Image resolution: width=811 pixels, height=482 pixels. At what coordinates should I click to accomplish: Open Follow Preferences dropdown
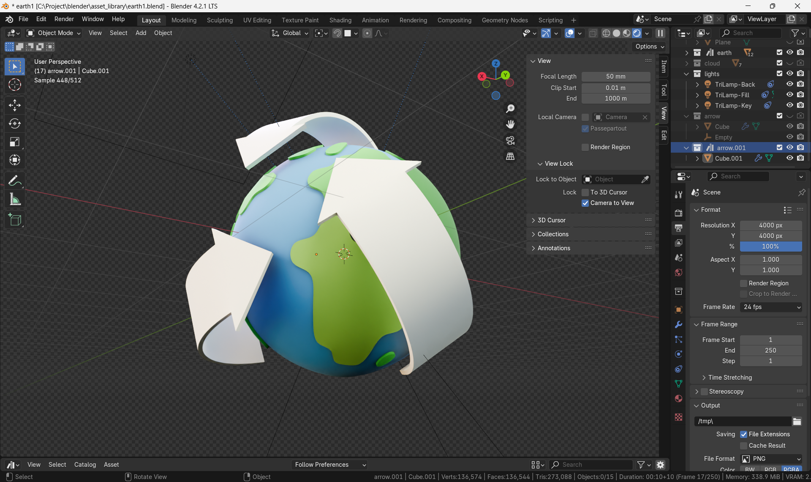330,465
